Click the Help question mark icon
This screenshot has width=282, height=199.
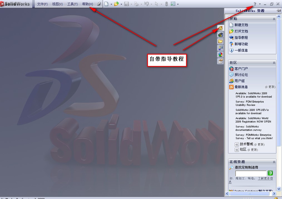[x=255, y=4]
